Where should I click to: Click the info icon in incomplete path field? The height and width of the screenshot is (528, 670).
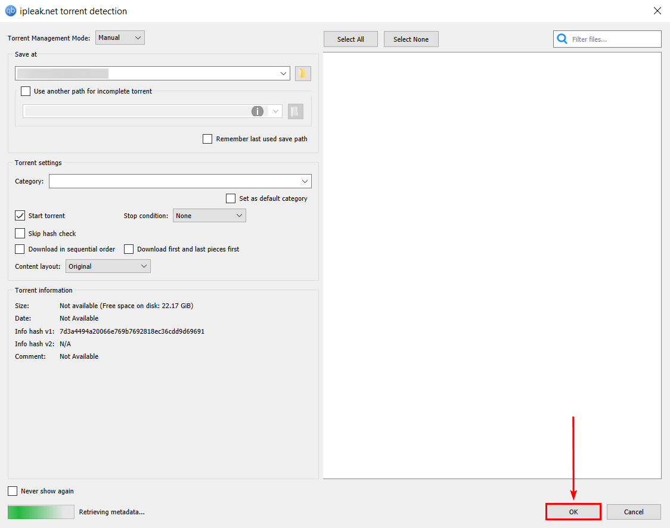[x=257, y=111]
